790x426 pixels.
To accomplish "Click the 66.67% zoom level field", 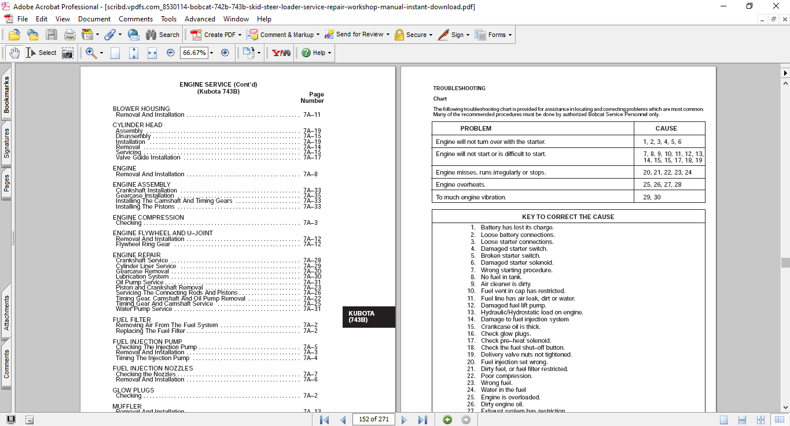I will (194, 53).
